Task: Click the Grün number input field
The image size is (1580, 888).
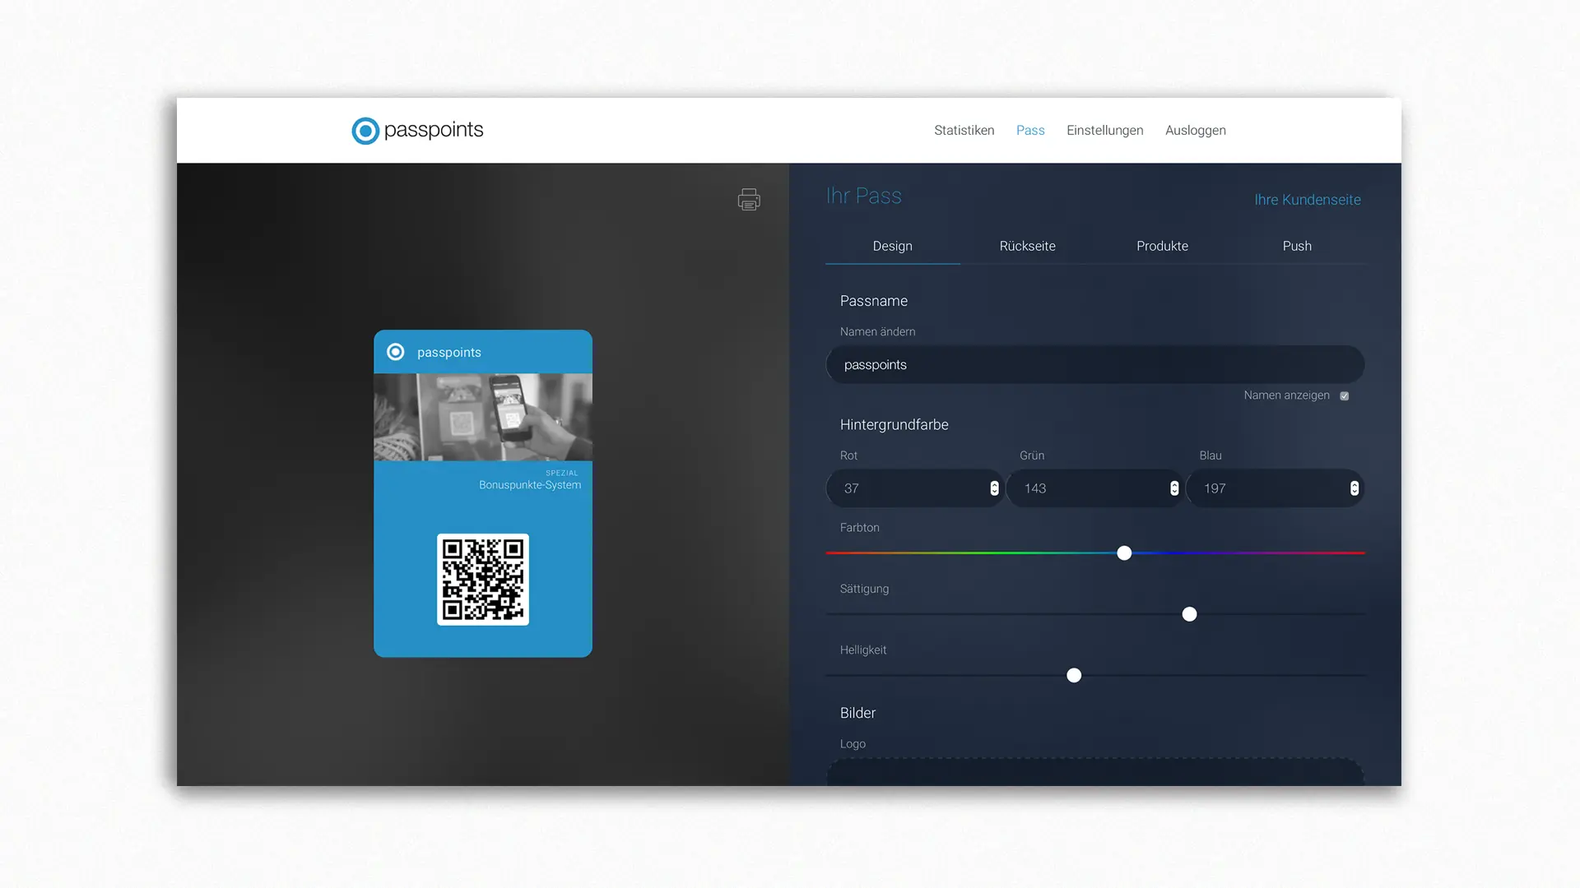Action: pos(1094,488)
